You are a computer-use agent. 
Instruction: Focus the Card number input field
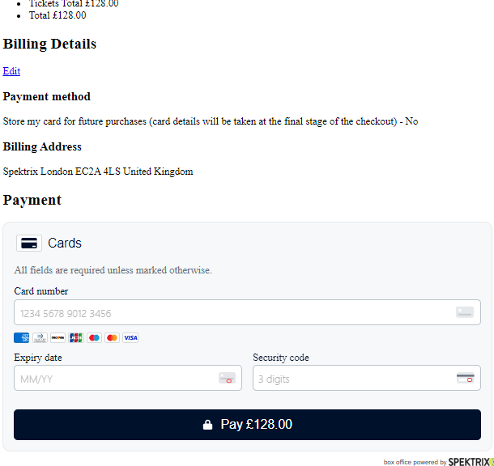[247, 312]
